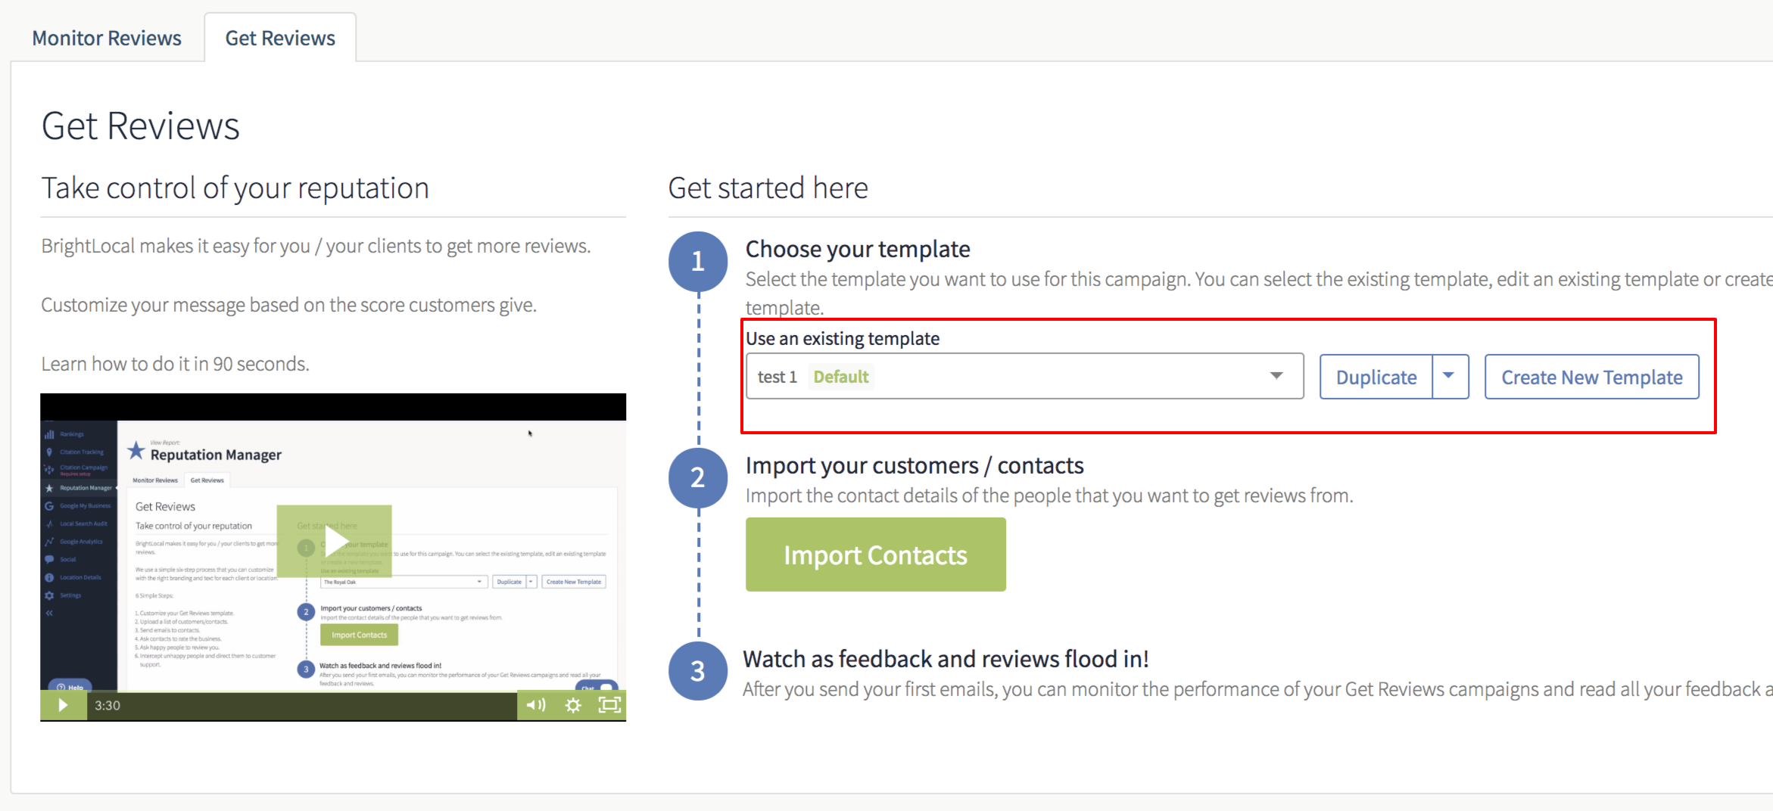Viewport: 1773px width, 811px height.
Task: Click the 'Choose your template' heading
Action: [858, 249]
